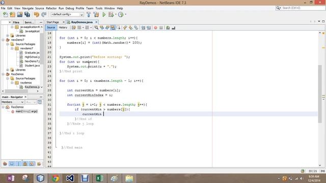
Task: Close the Navigator panel tab
Action: pyautogui.click(x=25, y=97)
